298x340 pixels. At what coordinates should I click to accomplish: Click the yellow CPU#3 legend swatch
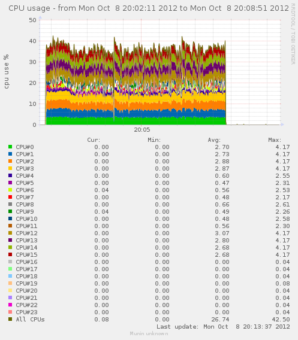click(x=10, y=168)
